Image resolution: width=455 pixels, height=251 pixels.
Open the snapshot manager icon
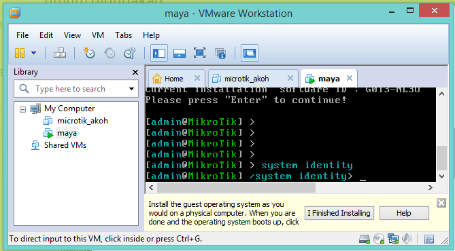click(x=130, y=53)
